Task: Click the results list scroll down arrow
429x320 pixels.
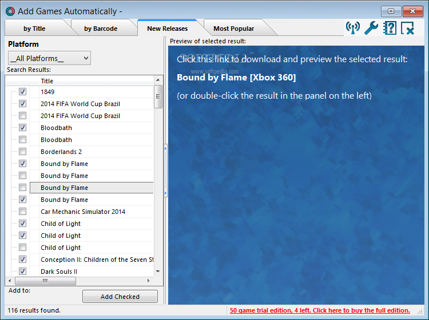Action: click(158, 271)
